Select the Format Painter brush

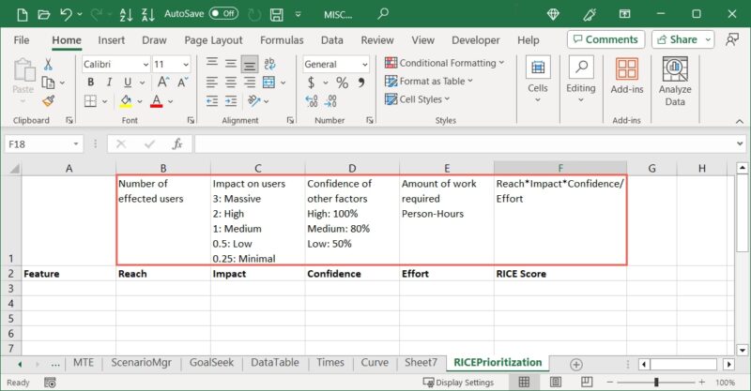tap(48, 101)
